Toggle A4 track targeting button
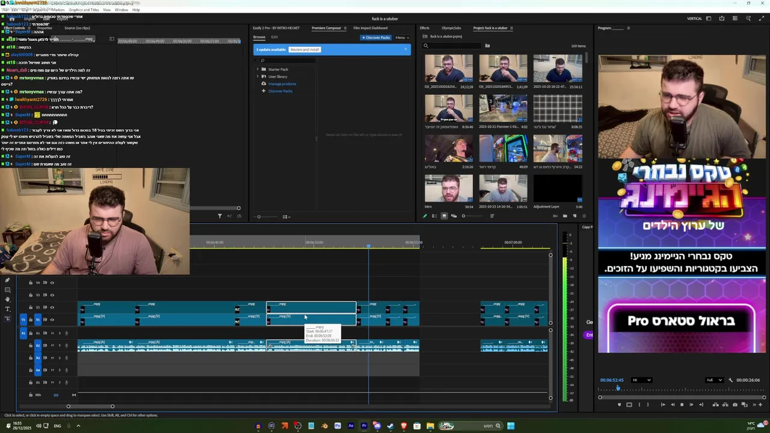This screenshot has height=433, width=770. pos(38,370)
